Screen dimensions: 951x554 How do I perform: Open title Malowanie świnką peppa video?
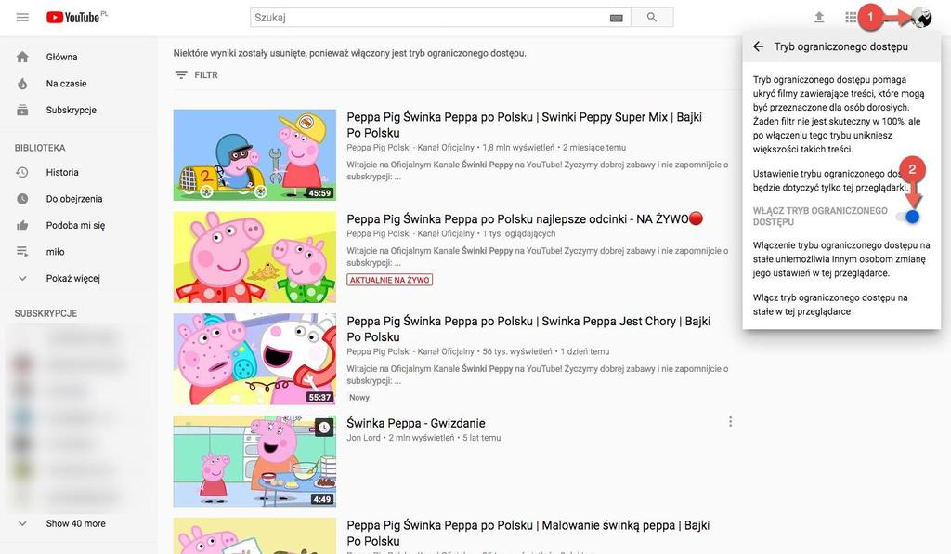(528, 533)
